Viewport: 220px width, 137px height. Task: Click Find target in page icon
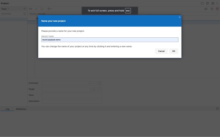[x=99, y=89]
